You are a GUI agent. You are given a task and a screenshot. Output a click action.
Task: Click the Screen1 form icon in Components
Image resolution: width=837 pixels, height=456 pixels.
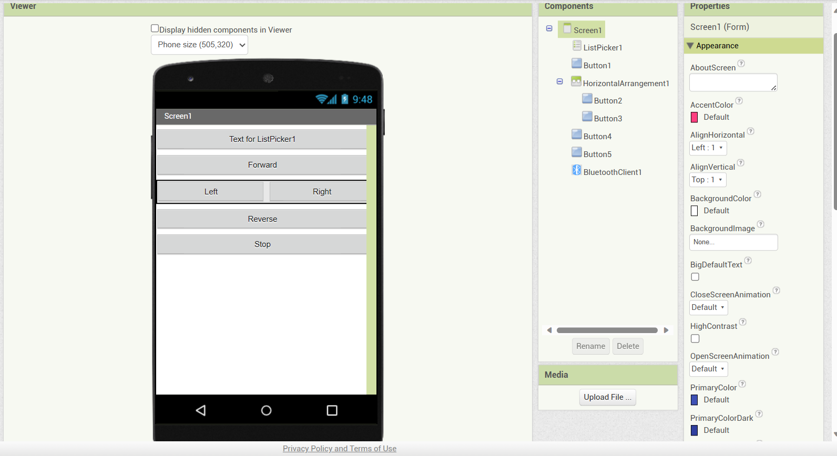(x=567, y=29)
